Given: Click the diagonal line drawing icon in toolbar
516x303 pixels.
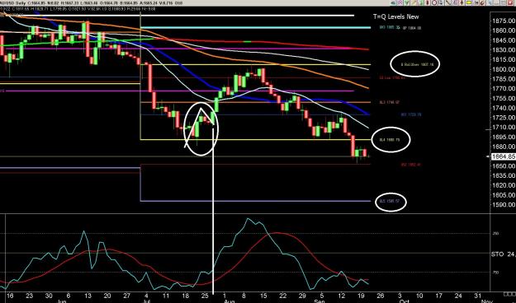Looking at the screenshot, I should click(447, 2).
